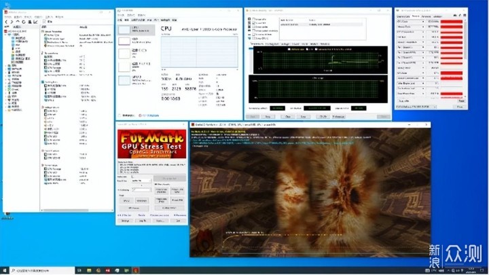The image size is (489, 275).
Task: Open GPU Load sensor dropdown in GPU-Z
Action: 423,73
